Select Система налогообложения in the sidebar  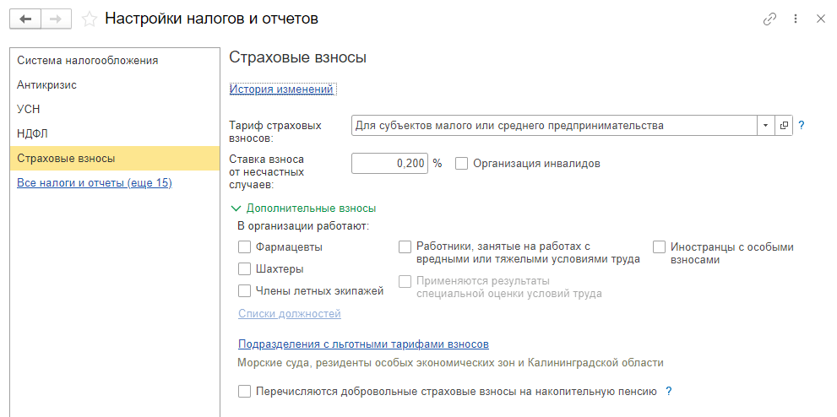pyautogui.click(x=88, y=61)
